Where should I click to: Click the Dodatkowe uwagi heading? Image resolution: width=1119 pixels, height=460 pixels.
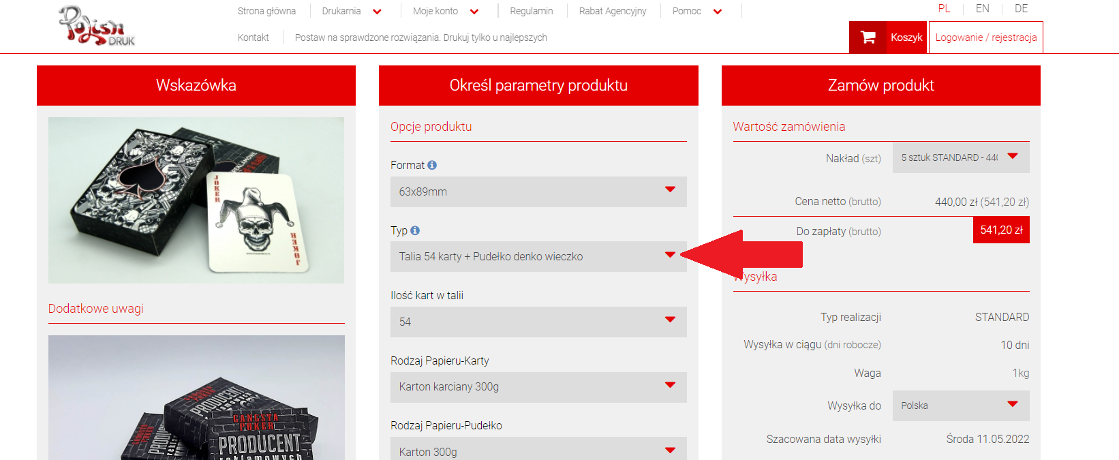click(x=96, y=309)
